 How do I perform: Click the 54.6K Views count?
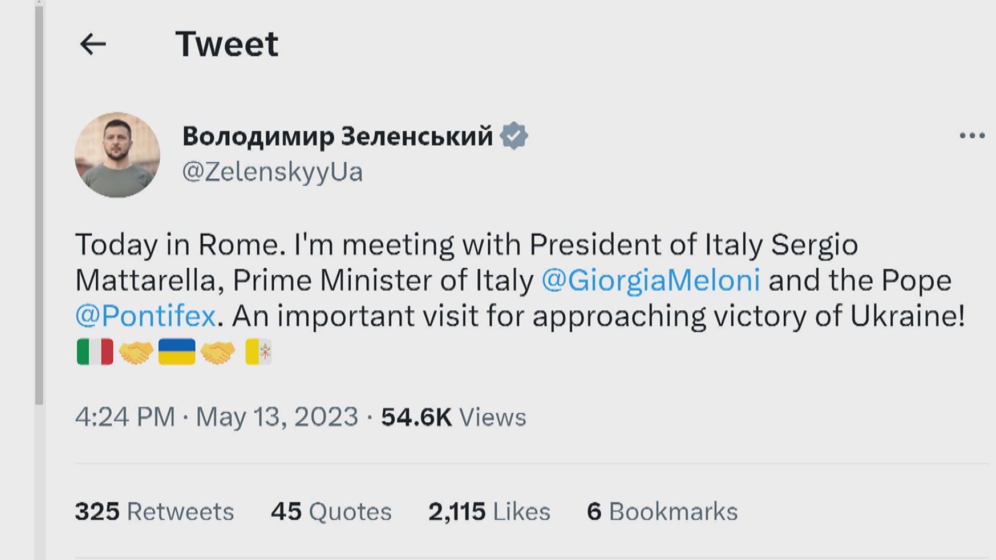(x=453, y=417)
